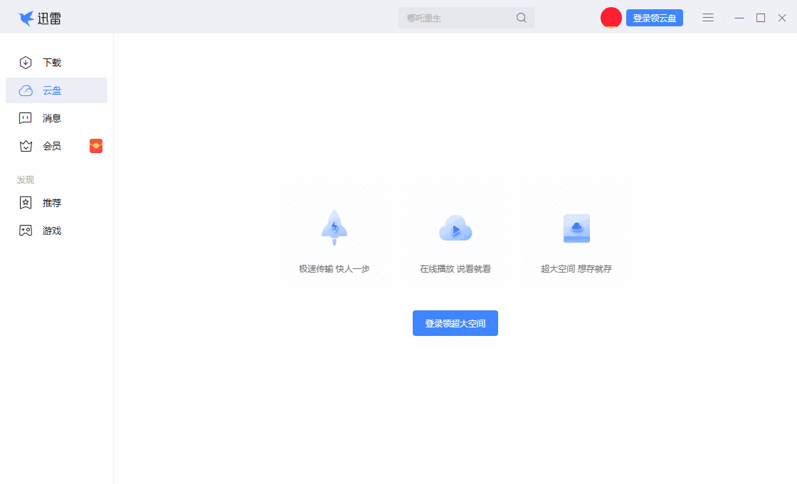The width and height of the screenshot is (797, 484).
Task: Open the hamburger main menu
Action: pyautogui.click(x=708, y=18)
